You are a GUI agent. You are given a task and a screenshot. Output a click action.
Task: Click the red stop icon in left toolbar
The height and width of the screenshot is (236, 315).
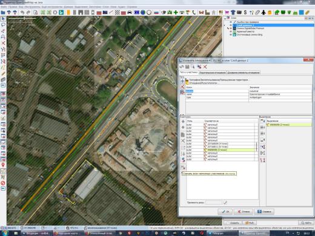pyautogui.click(x=3, y=183)
